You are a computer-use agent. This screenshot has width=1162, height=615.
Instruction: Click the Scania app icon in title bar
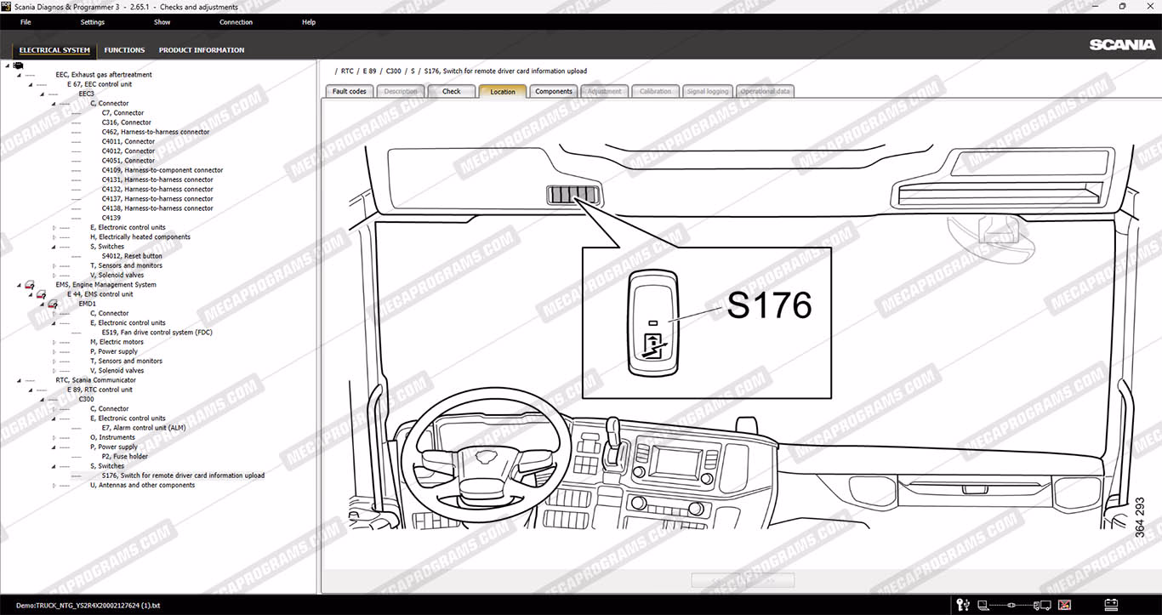[6, 7]
